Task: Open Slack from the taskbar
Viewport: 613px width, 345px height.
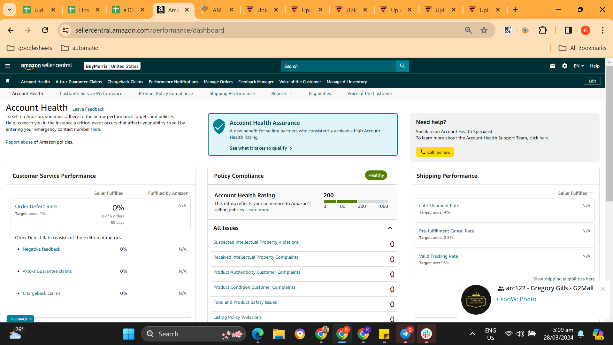Action: (426, 334)
